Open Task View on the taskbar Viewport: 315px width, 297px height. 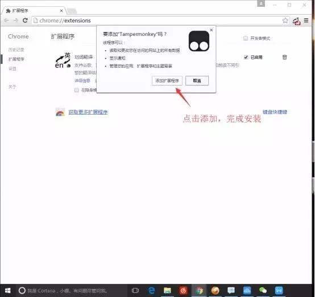point(135,291)
